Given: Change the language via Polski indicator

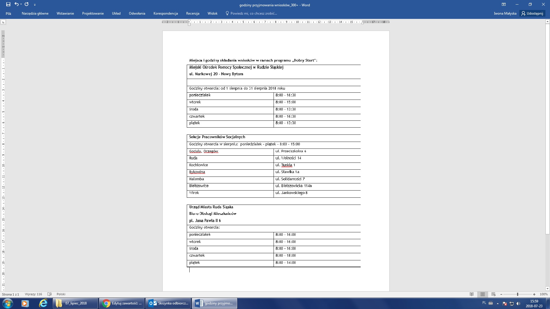Looking at the screenshot, I should pyautogui.click(x=61, y=294).
